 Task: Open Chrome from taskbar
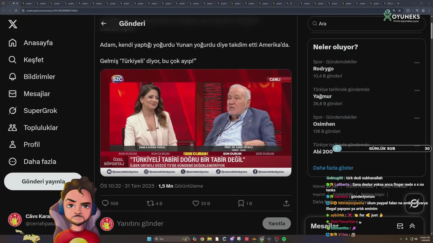pos(202,239)
